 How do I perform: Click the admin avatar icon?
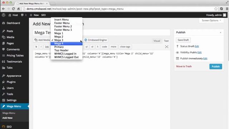(224, 15)
